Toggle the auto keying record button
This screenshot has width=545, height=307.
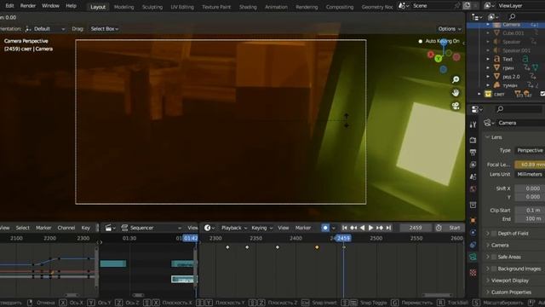325,228
